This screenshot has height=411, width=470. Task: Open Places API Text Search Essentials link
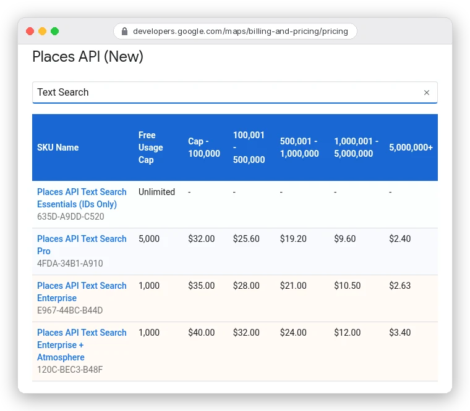point(82,198)
